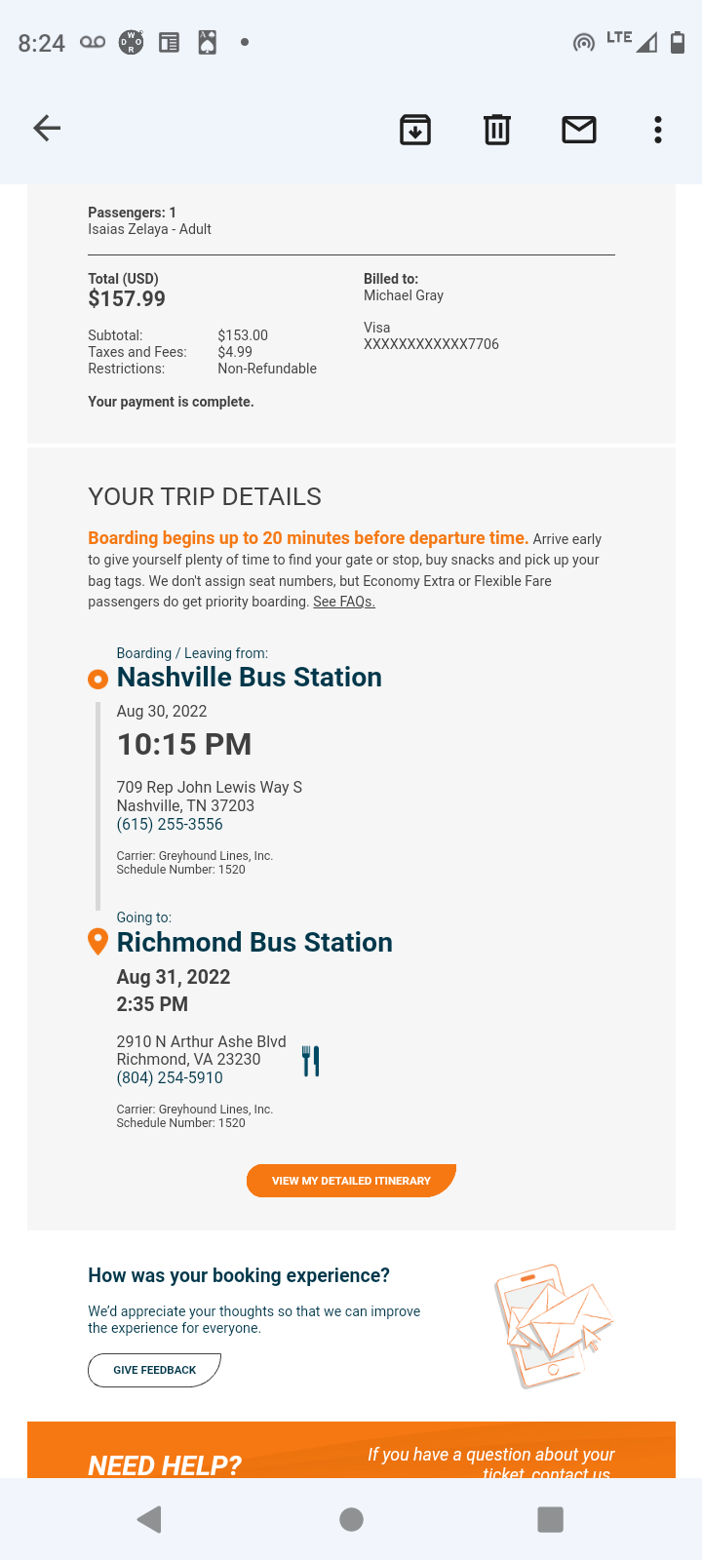Call Richmond station at (804) 254-5910
This screenshot has width=702, height=1560.
(x=170, y=1077)
